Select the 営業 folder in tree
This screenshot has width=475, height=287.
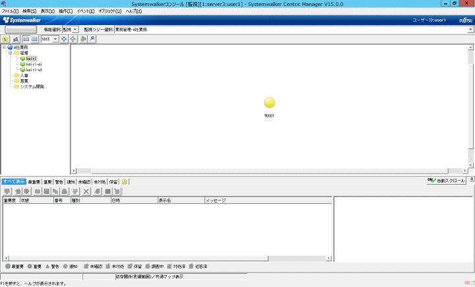click(24, 81)
